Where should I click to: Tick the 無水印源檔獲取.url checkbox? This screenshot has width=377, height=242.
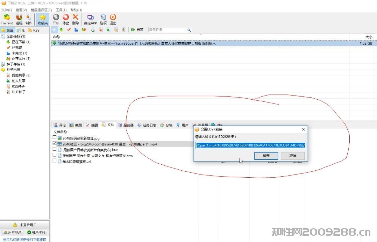55,161
